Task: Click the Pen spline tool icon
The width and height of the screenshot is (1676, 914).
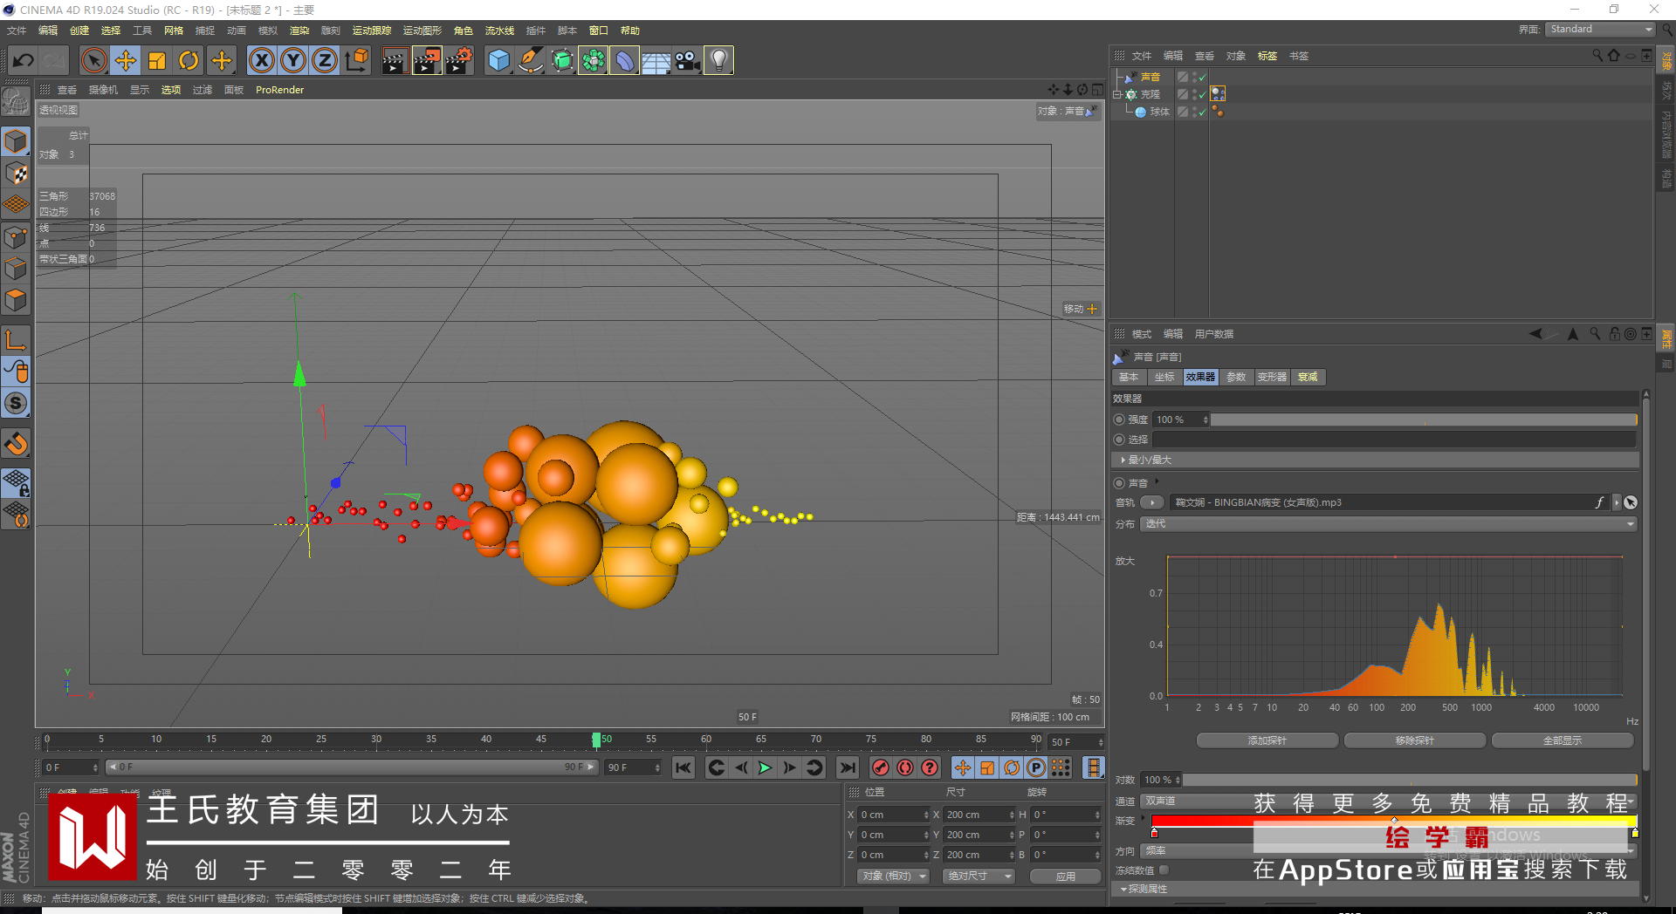Action: click(x=530, y=61)
